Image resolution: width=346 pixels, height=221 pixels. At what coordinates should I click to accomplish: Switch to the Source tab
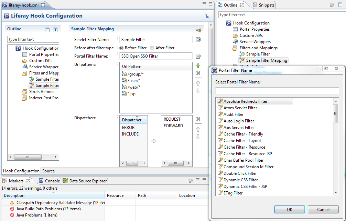(48, 171)
